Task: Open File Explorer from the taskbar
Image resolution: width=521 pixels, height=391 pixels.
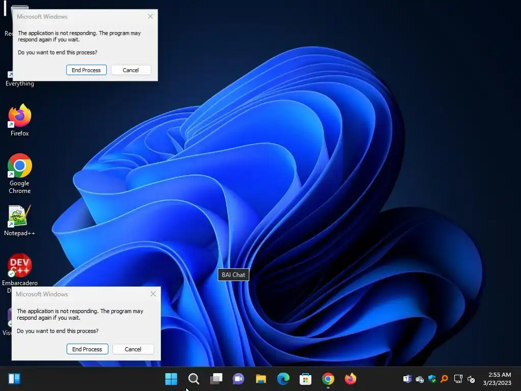Action: coord(261,379)
